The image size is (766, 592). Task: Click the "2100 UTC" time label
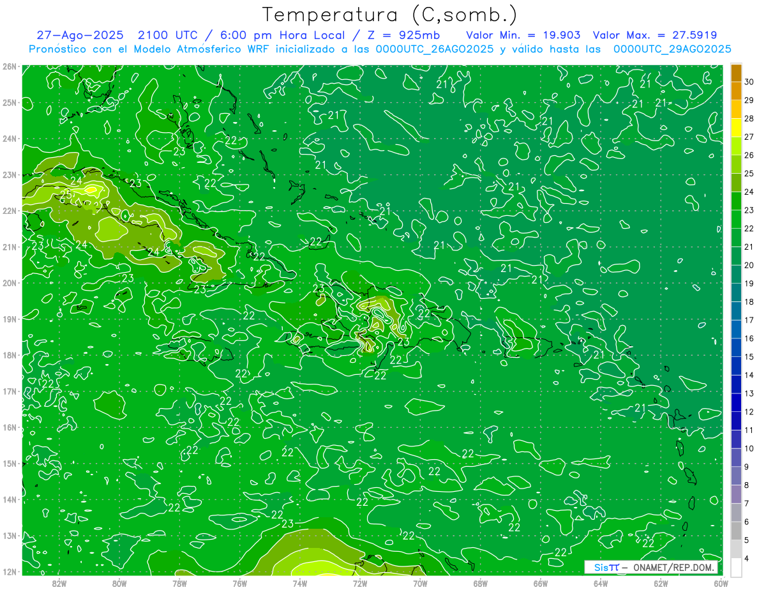(x=169, y=35)
